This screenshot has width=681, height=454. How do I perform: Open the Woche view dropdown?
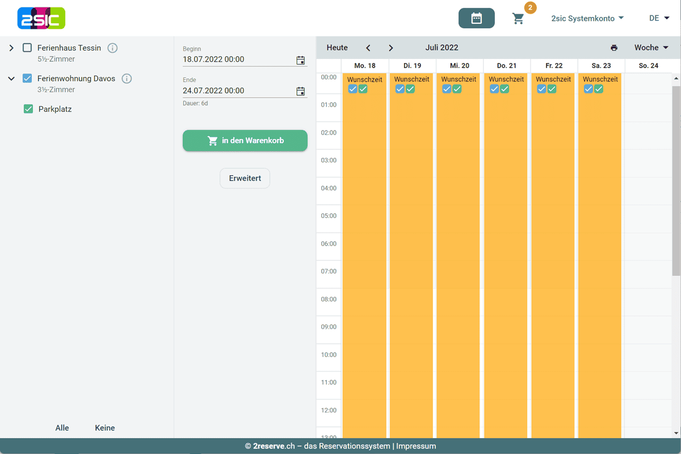point(651,48)
